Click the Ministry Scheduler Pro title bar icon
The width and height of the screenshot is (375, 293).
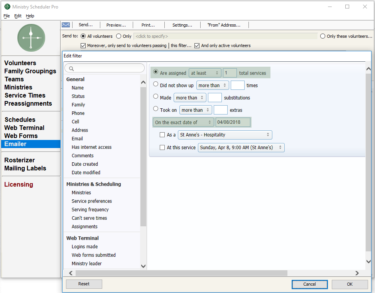coord(7,7)
